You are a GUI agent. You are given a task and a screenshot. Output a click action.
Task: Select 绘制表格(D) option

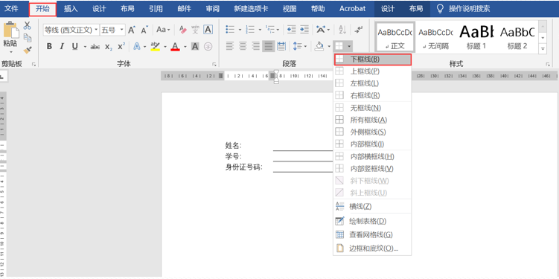coord(372,221)
